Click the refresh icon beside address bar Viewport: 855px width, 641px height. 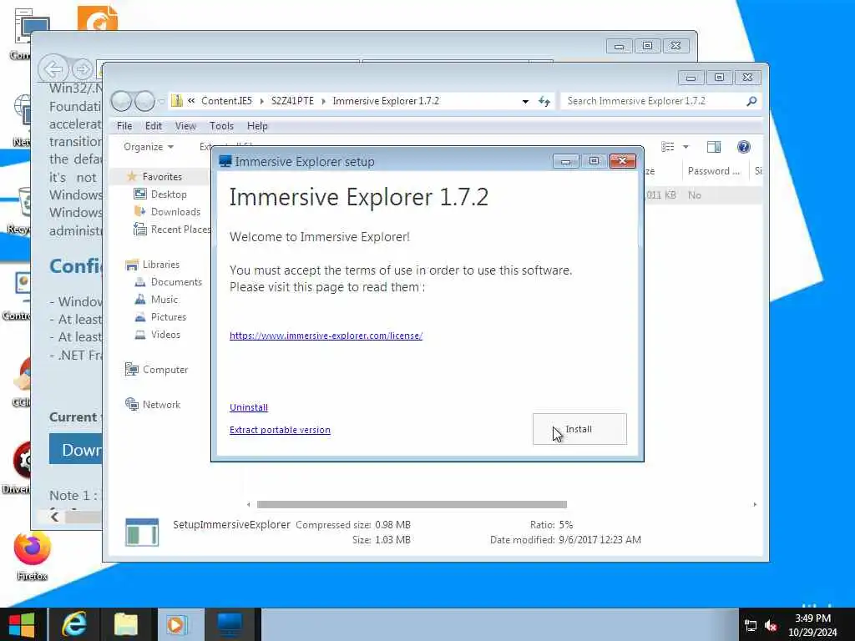click(x=544, y=101)
